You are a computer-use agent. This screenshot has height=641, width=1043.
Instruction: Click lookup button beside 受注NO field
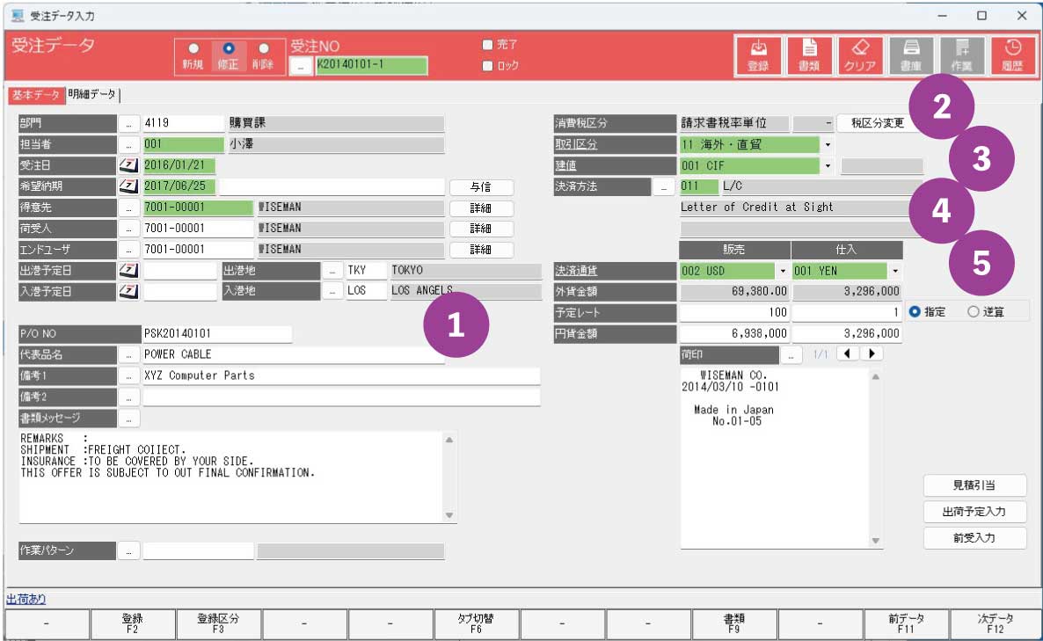click(x=302, y=66)
